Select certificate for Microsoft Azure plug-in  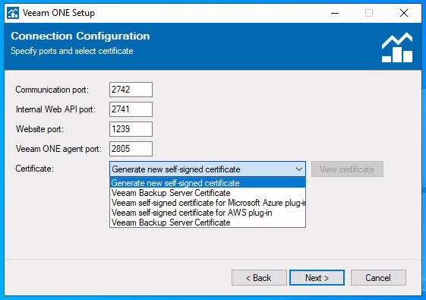coord(207,203)
